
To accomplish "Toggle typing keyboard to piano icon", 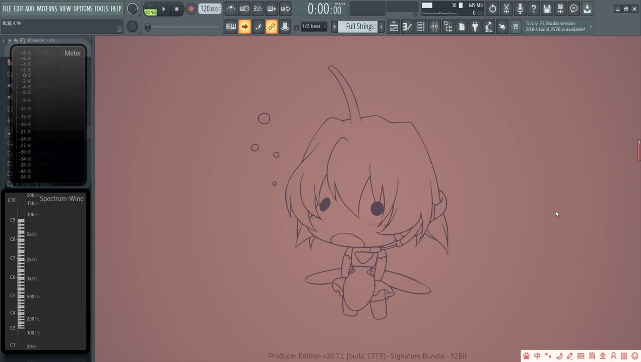I will pyautogui.click(x=231, y=27).
